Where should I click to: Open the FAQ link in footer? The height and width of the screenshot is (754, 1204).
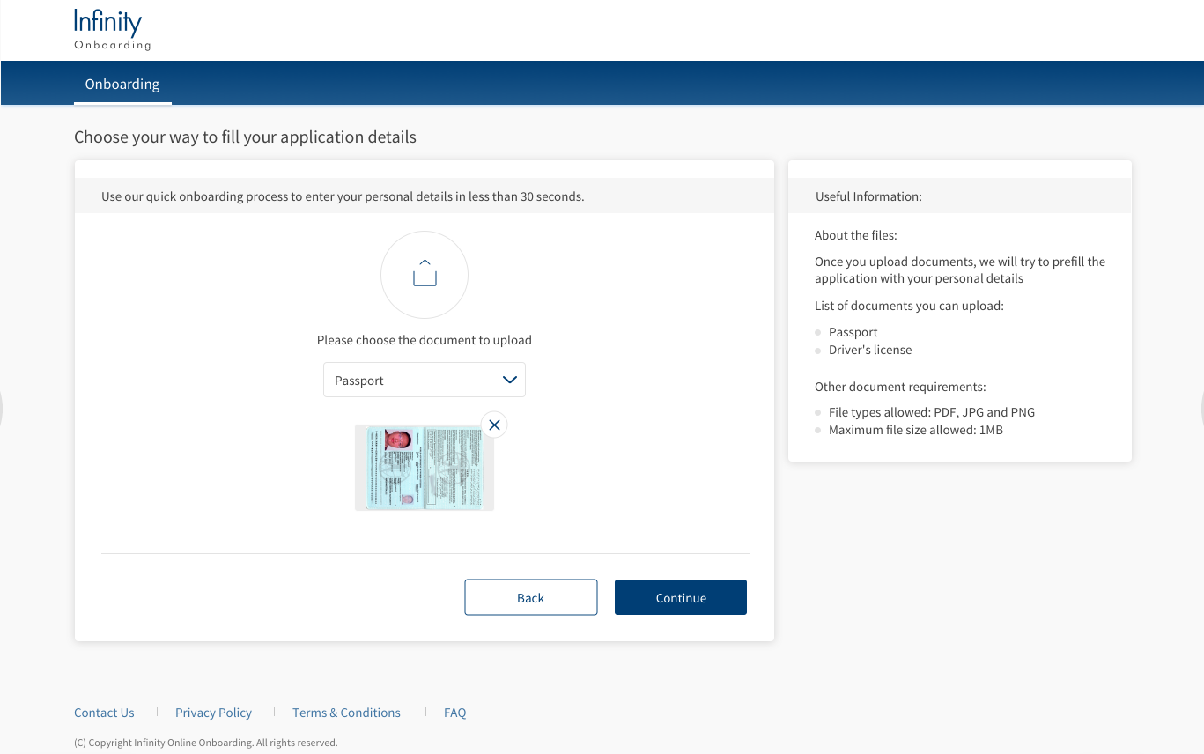[x=454, y=713]
